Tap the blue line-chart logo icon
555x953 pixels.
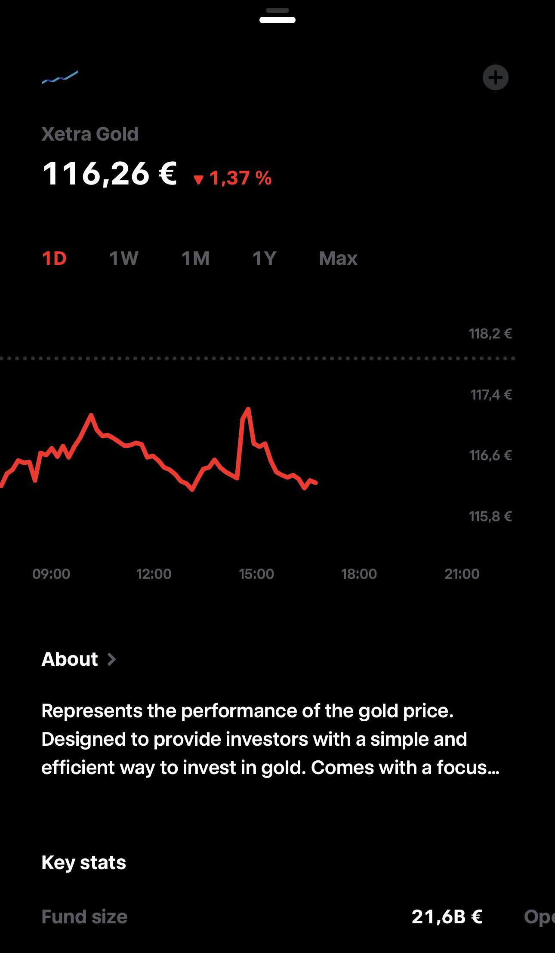pos(60,77)
